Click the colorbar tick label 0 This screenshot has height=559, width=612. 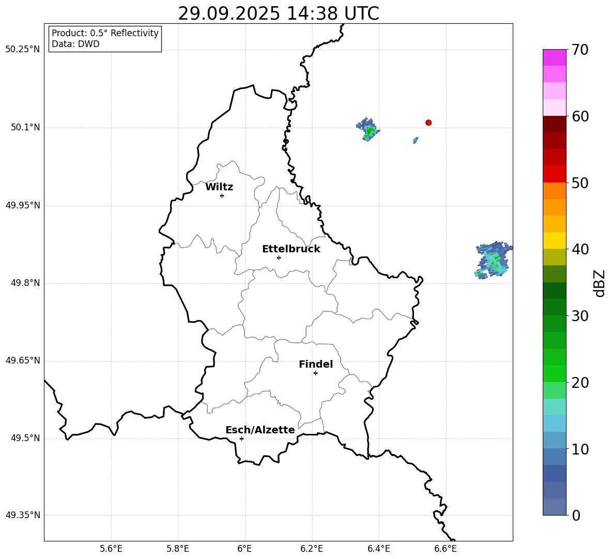[576, 515]
